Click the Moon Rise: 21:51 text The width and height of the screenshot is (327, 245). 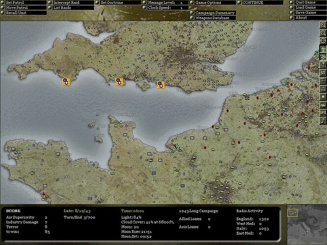[136, 232]
